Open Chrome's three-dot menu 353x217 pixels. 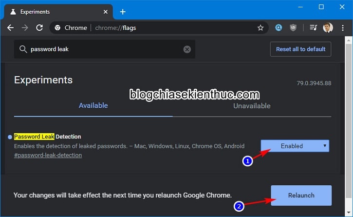(343, 28)
